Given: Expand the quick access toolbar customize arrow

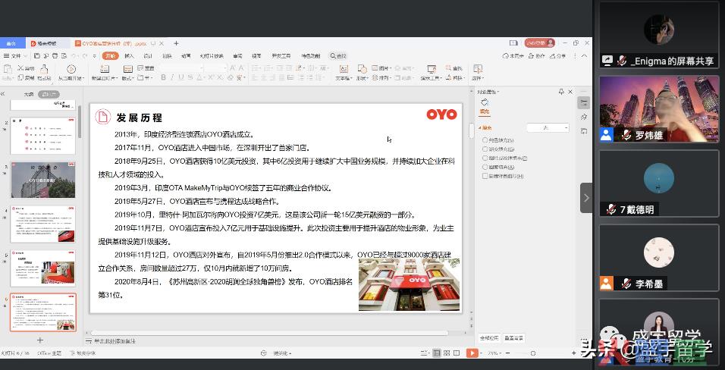Looking at the screenshot, I should 96,56.
